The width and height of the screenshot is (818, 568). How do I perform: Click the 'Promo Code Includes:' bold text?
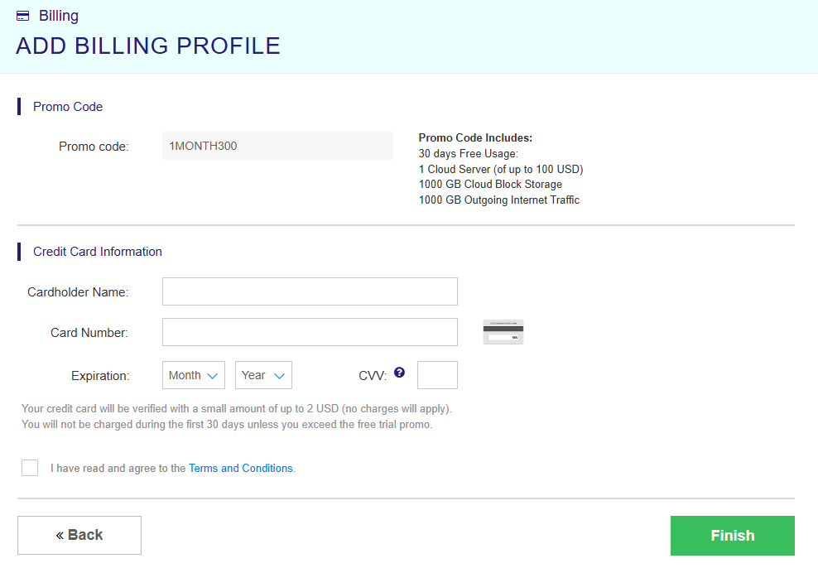pos(475,138)
